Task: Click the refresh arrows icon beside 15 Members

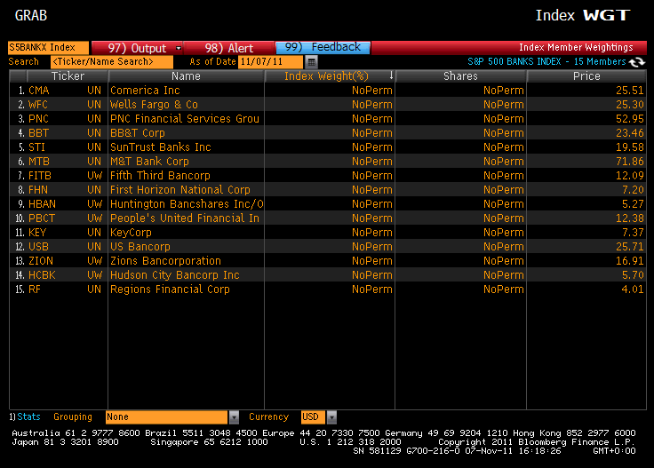Action: [x=637, y=62]
